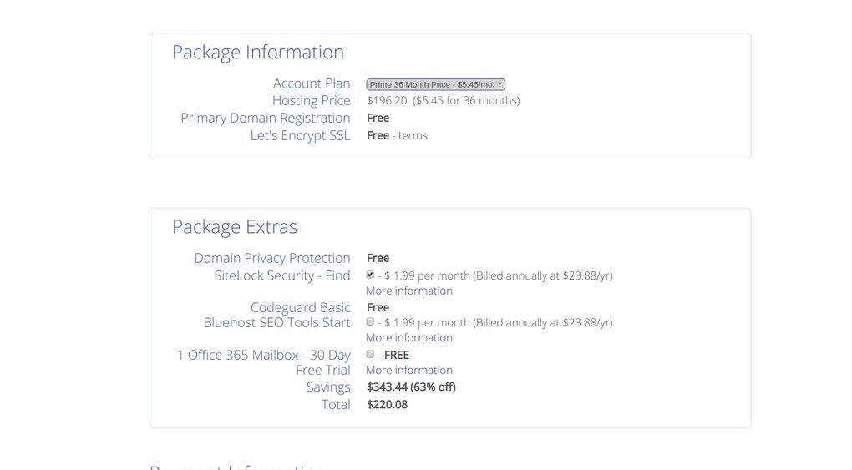
Task: Click the Primary Domain Registration label
Action: [x=266, y=118]
